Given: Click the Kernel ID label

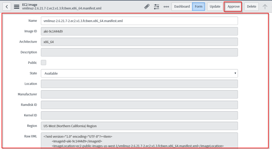Looking at the screenshot, I should 30,115.
